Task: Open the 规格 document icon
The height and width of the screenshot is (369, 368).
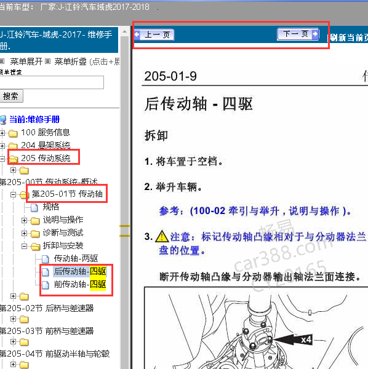Action: tap(34, 207)
